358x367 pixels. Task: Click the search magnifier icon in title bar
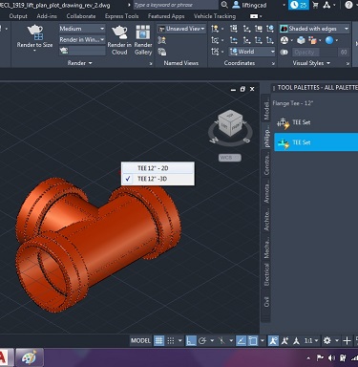224,5
